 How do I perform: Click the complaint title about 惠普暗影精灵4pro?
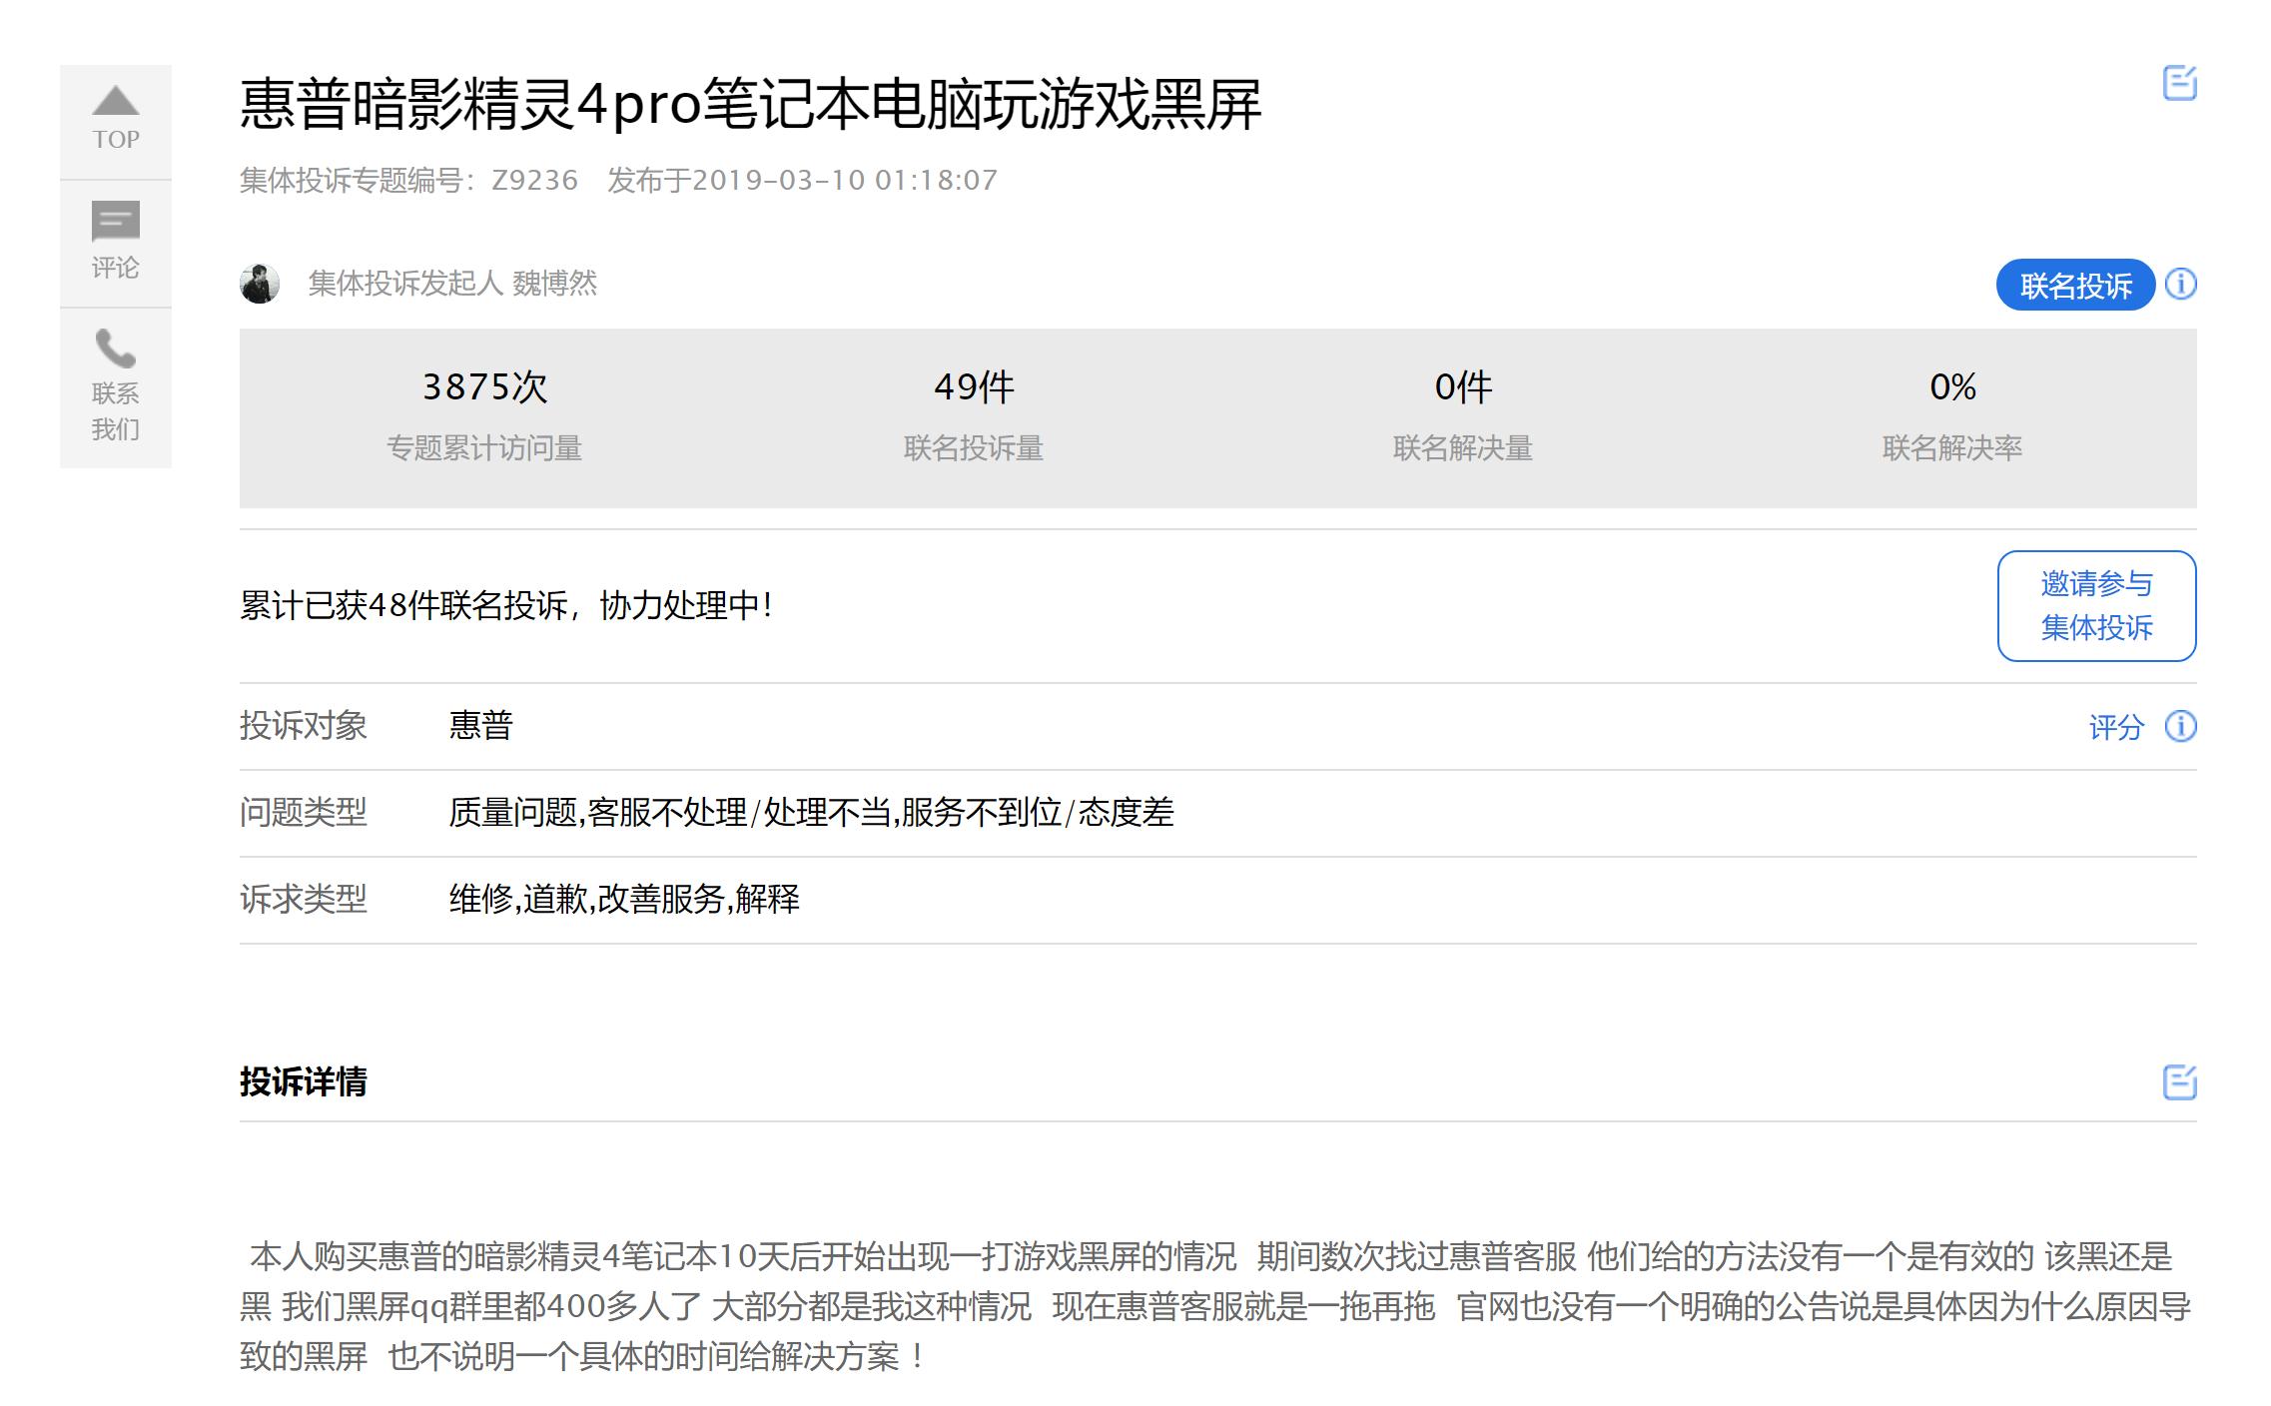pyautogui.click(x=749, y=104)
